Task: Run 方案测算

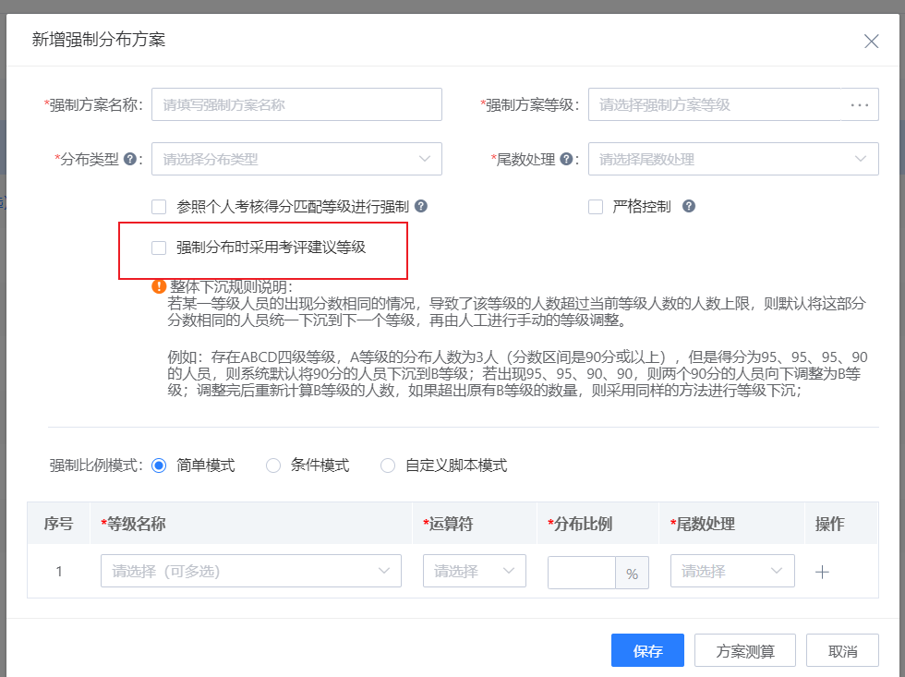Action: point(744,650)
